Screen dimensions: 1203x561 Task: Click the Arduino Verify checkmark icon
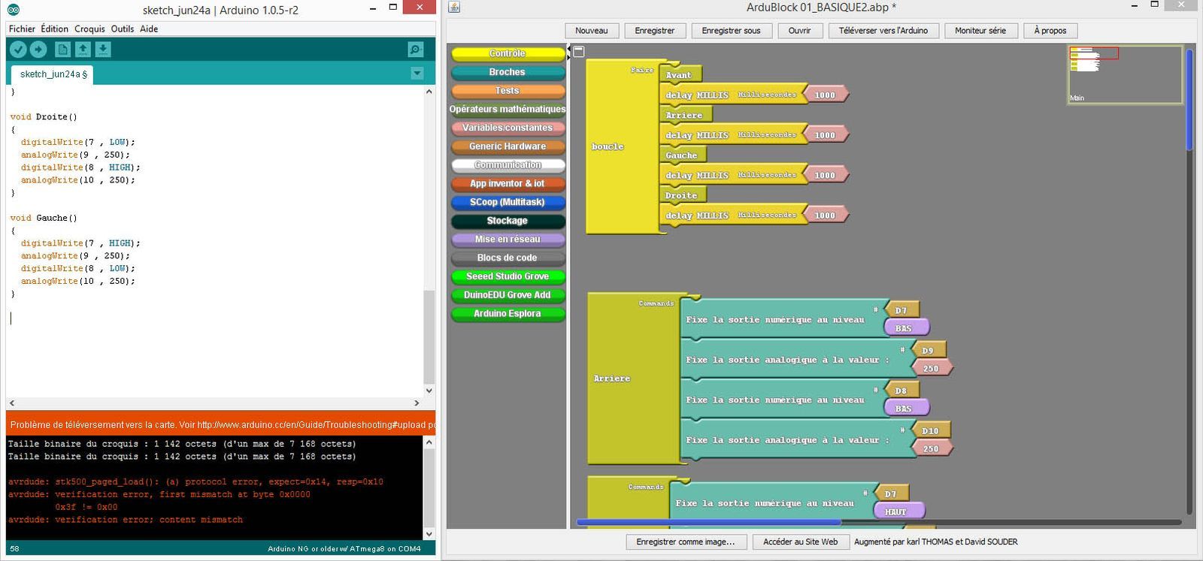tap(18, 50)
